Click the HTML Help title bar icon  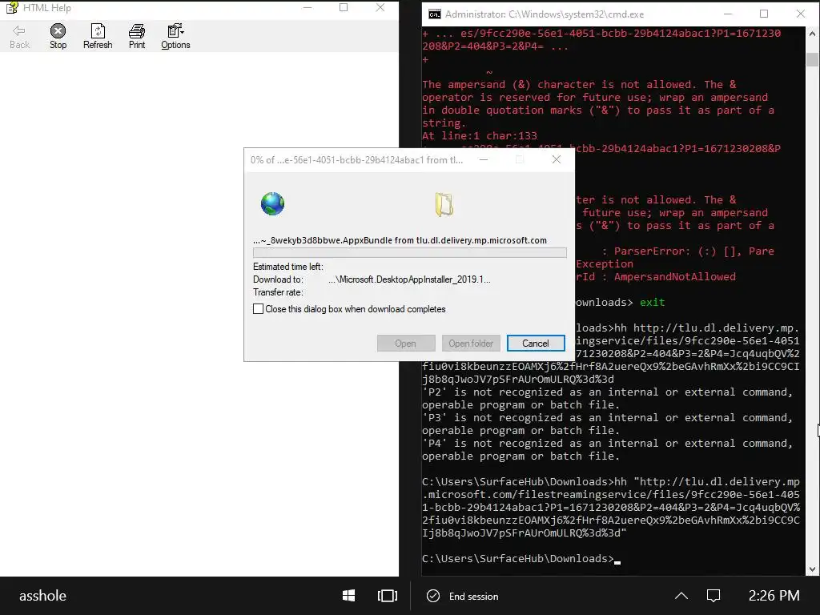pyautogui.click(x=11, y=8)
